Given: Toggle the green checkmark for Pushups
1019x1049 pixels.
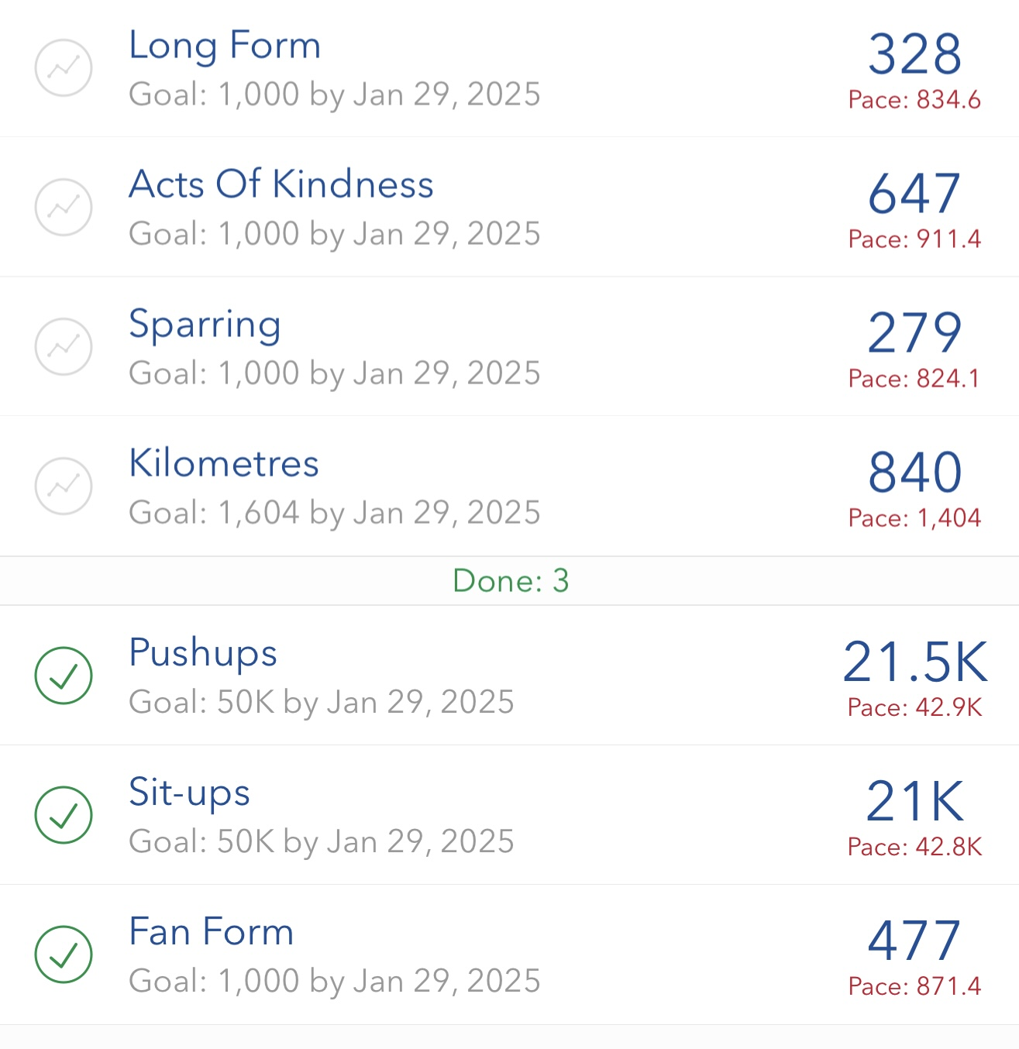Looking at the screenshot, I should tap(64, 676).
